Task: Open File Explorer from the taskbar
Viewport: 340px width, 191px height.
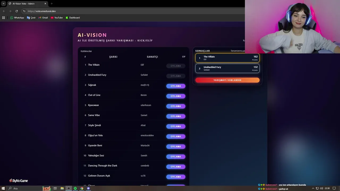Action: (x=62, y=188)
